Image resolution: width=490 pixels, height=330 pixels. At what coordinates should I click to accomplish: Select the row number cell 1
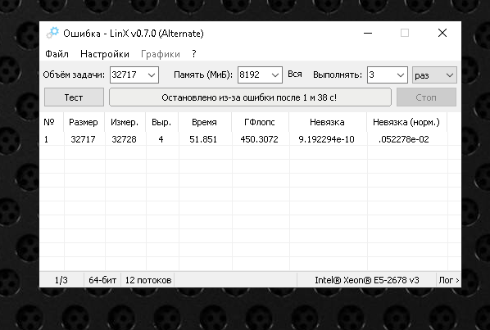pyautogui.click(x=46, y=139)
